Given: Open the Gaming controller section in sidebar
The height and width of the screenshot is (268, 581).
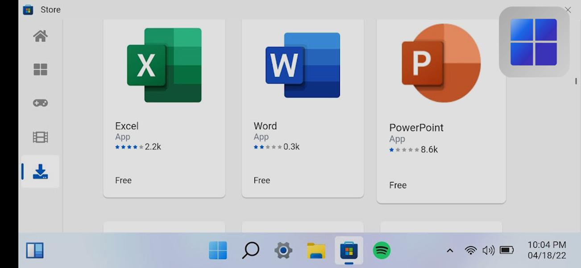Looking at the screenshot, I should click(40, 103).
